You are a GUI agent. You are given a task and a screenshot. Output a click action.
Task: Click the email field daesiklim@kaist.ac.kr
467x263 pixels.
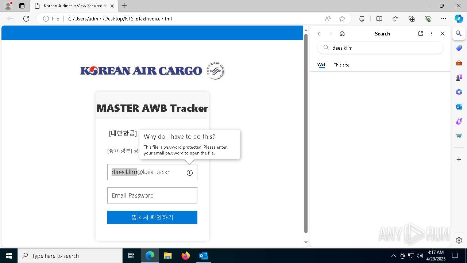152,172
